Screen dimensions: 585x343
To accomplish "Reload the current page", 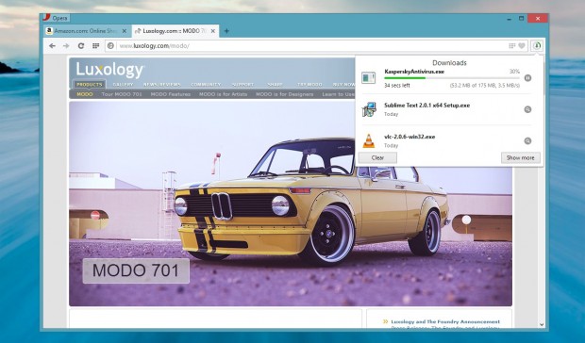I will 81,46.
